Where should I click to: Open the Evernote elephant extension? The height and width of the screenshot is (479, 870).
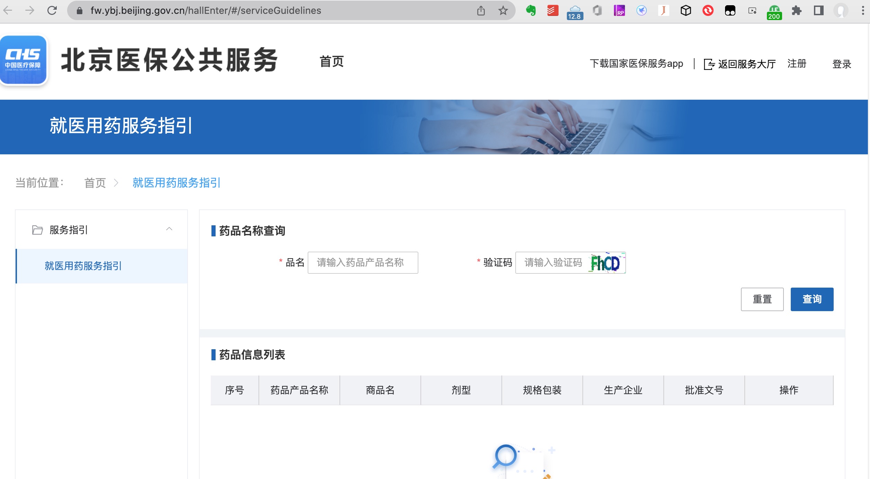pyautogui.click(x=531, y=10)
